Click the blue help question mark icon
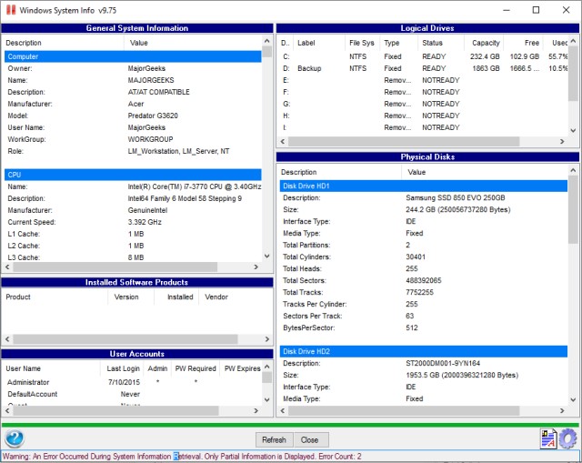582x463 pixels. pos(15,438)
